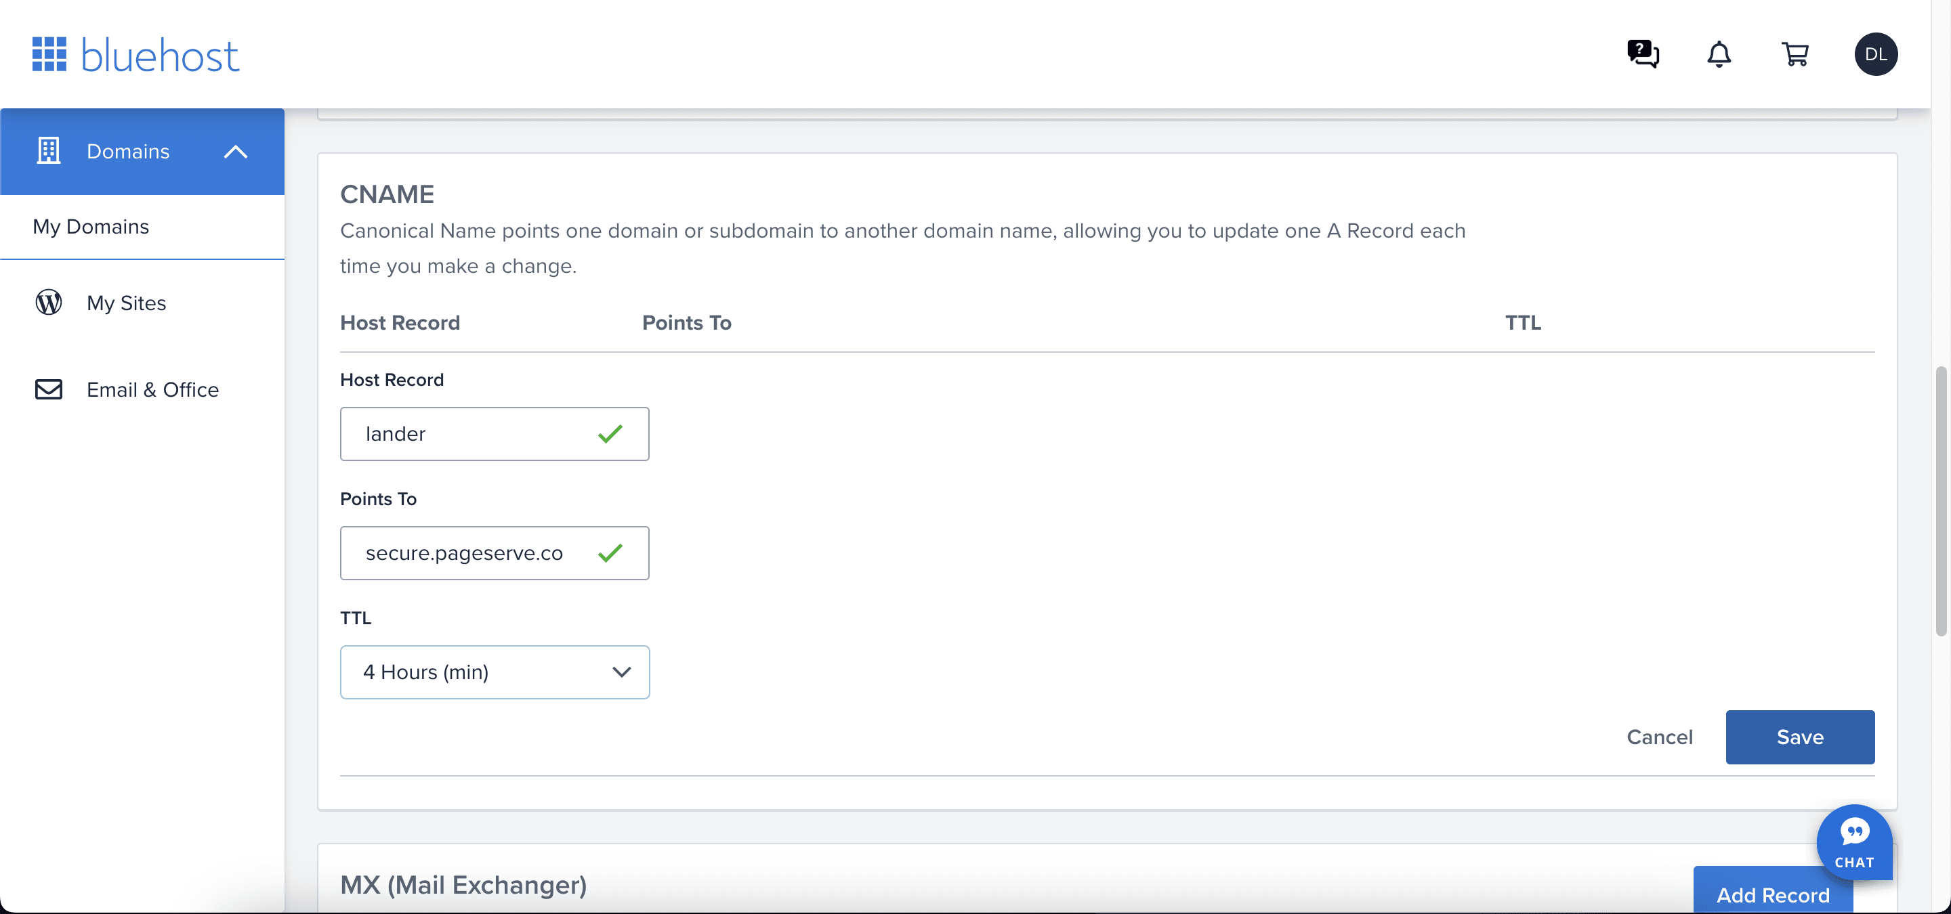Open My Domains submenu item
Viewport: 1951px width, 914px height.
pyautogui.click(x=91, y=227)
